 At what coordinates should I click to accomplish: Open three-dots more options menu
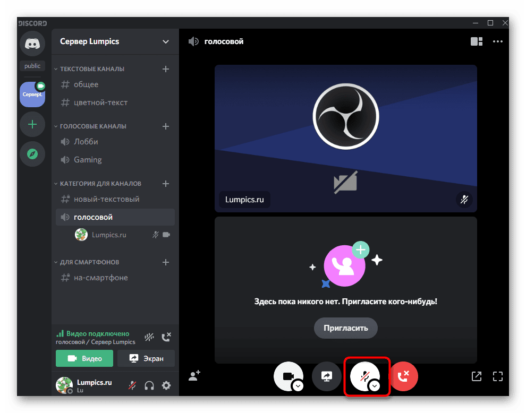pos(498,41)
